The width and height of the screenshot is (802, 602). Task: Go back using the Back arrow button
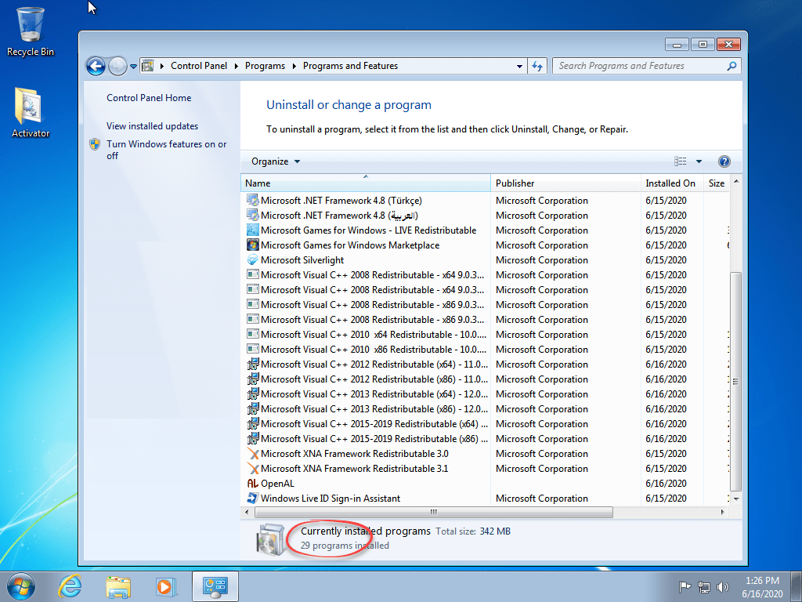[96, 66]
